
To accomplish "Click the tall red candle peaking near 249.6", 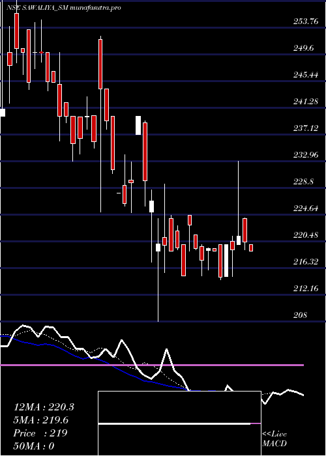I will pos(100,64).
